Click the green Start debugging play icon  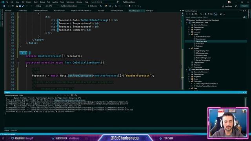coord(88,6)
